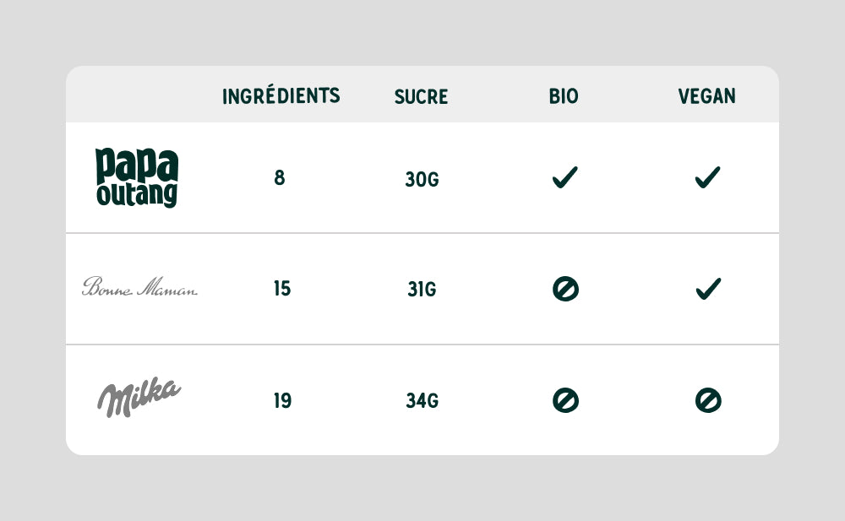Screen dimensions: 845x521
Task: Select the Ingrédients column header
Action: pyautogui.click(x=281, y=95)
